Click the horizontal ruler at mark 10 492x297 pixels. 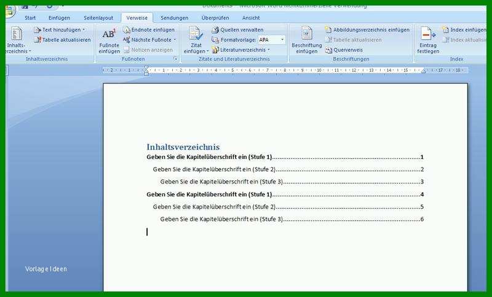coord(319,71)
